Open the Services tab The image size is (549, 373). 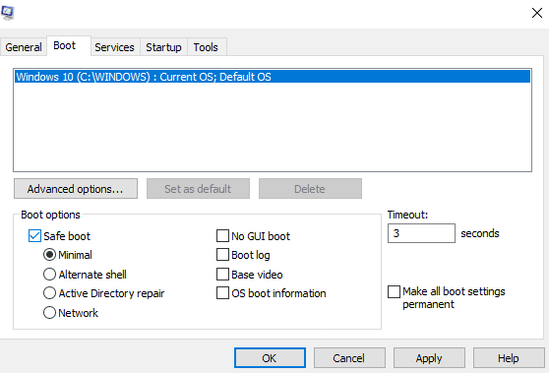coord(114,47)
